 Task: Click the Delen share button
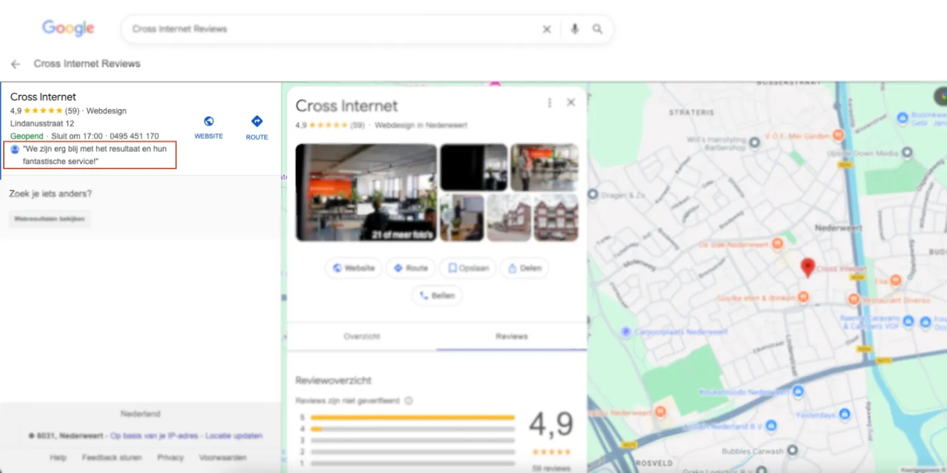coord(524,268)
